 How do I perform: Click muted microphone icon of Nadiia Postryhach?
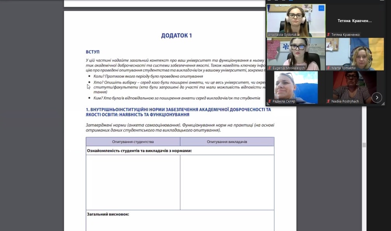[x=328, y=101]
